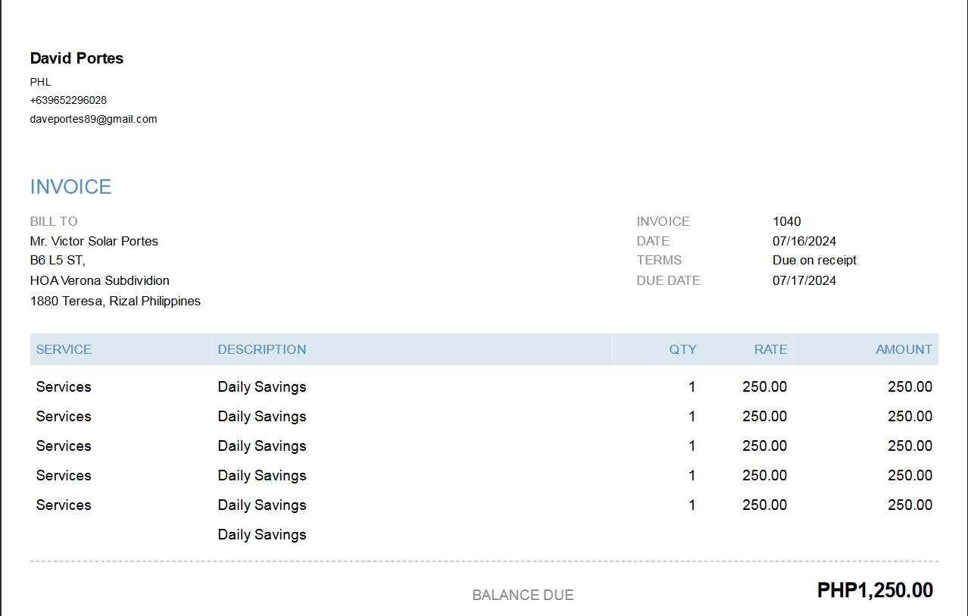Click email daveportes89@gmail.com
The width and height of the screenshot is (968, 616).
click(x=94, y=119)
